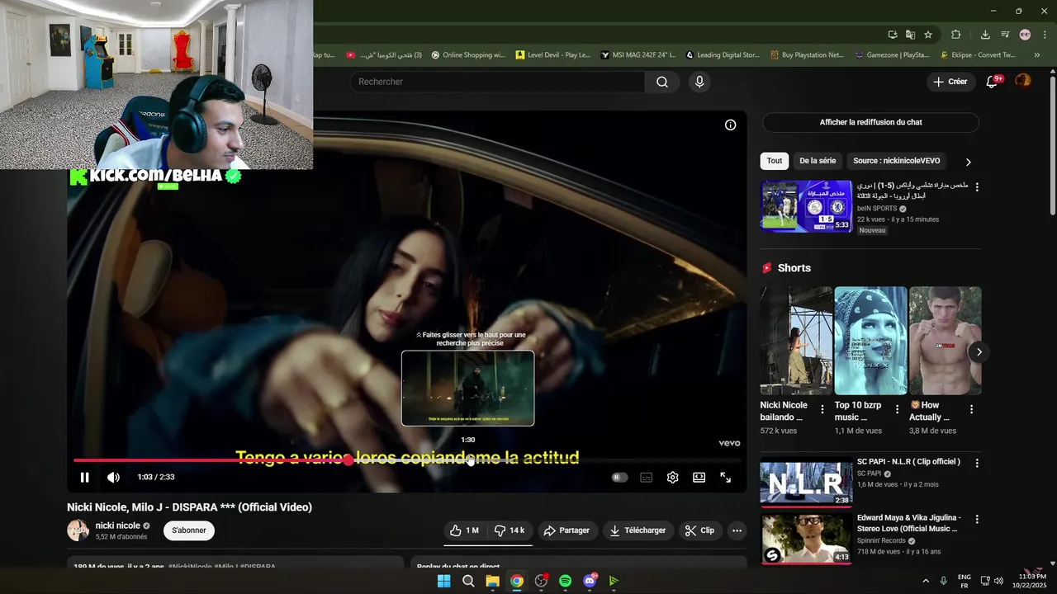Seek using the red progress scrubber
1057x594 pixels.
(348, 460)
